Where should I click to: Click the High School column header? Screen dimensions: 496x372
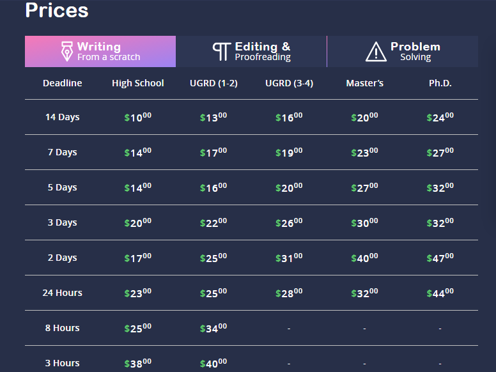[x=138, y=83]
